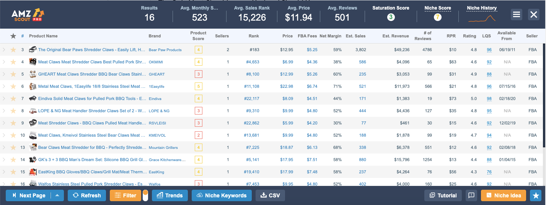This screenshot has width=546, height=205.
Task: Click the star header icon in table
Action: tap(13, 36)
